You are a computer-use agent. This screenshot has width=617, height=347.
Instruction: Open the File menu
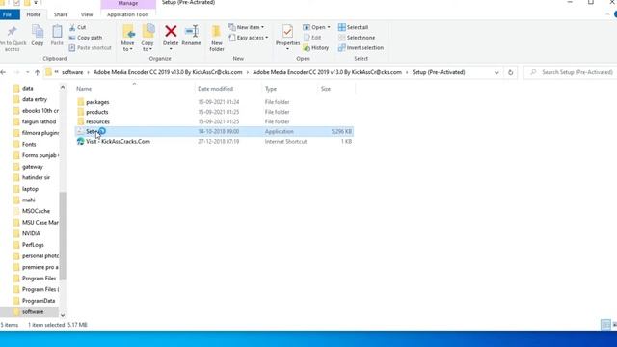(x=8, y=14)
